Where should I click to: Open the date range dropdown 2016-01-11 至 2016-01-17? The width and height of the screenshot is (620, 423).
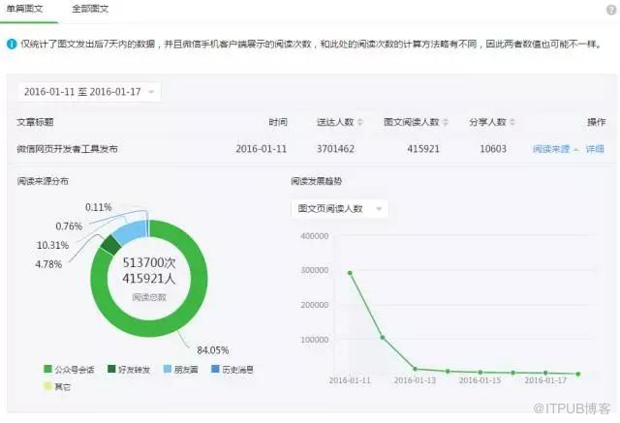pos(90,92)
